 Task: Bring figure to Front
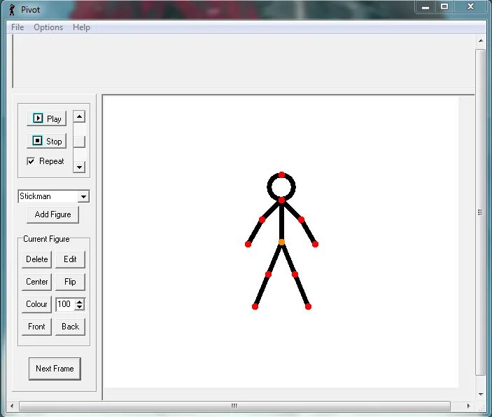coord(36,327)
